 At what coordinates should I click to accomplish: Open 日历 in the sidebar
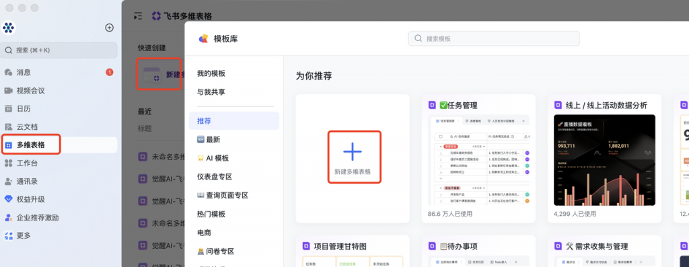[59, 108]
